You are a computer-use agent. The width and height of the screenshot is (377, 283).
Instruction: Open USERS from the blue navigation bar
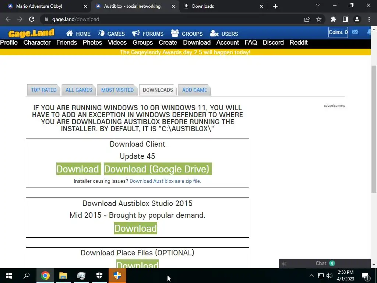point(224,34)
